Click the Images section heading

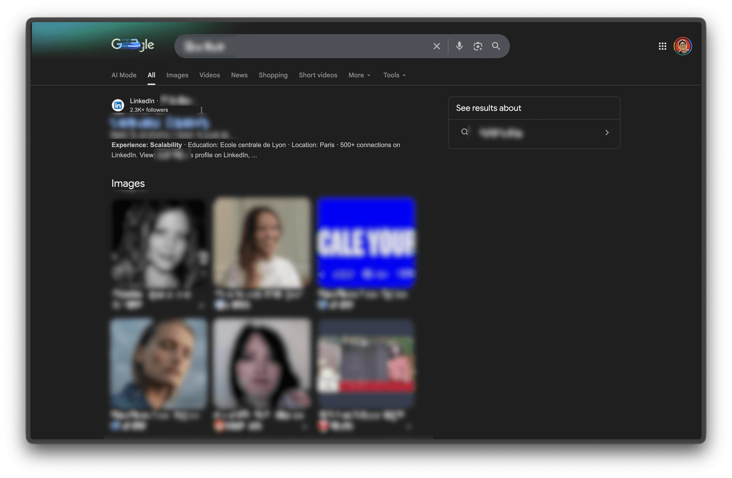click(x=128, y=183)
